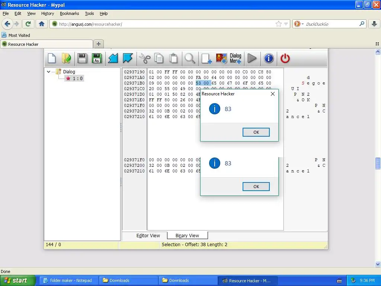Viewport: 381px width, 286px height.
Task: Switch to the Editor View tab
Action: [x=148, y=236]
